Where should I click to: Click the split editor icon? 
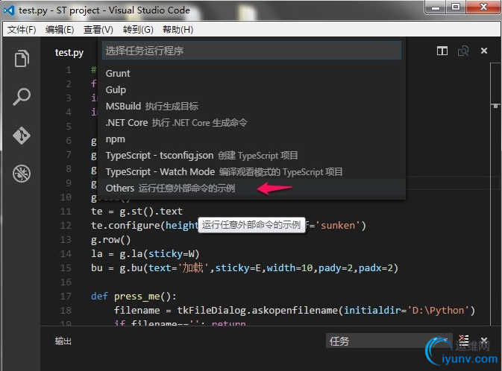click(x=442, y=51)
